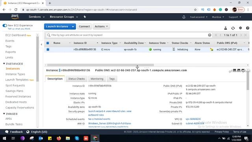The image size is (252, 142).
Task: Open a new browser tab
Action: pos(50,3)
